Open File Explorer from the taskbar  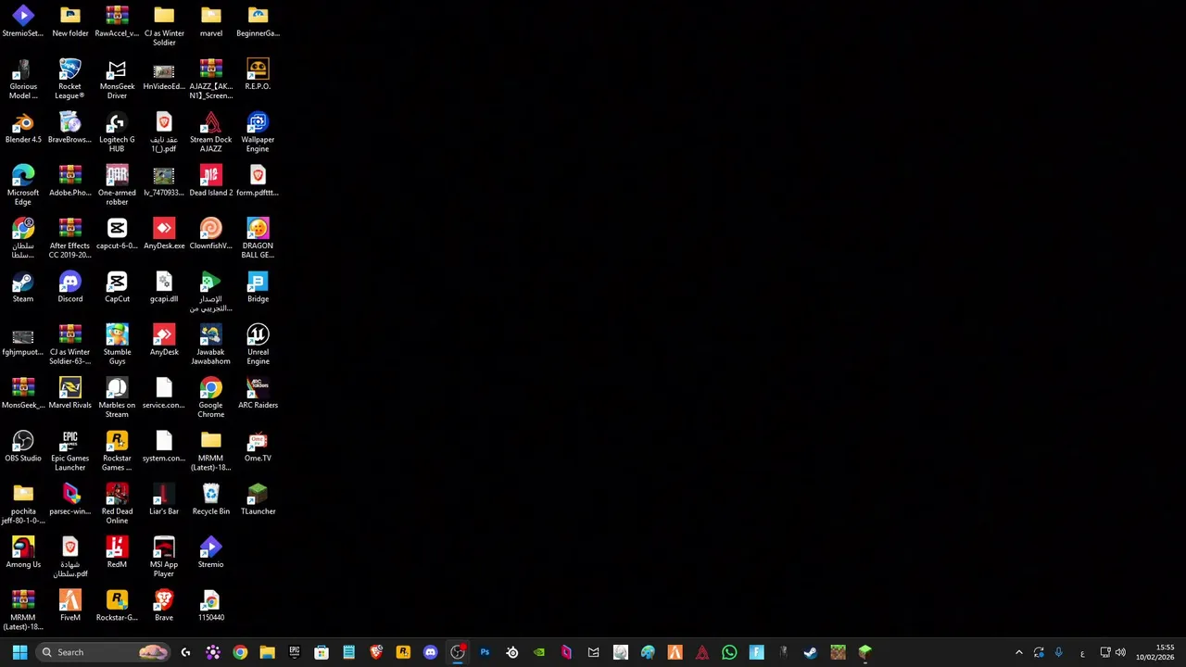tap(267, 652)
